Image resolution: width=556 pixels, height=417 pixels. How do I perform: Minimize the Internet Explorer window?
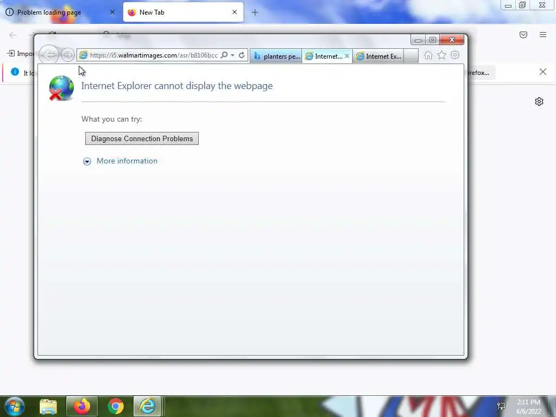418,40
